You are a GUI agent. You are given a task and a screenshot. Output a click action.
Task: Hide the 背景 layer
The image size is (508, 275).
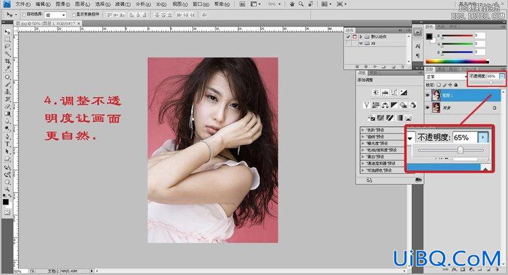click(427, 108)
